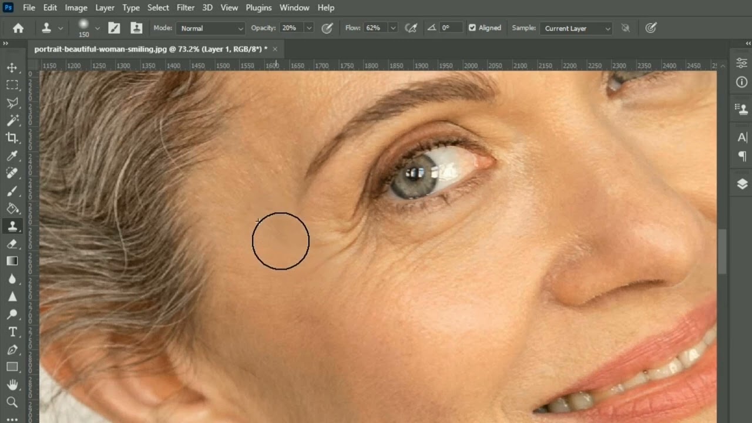Viewport: 752px width, 423px height.
Task: Enable airbrush-style build-up effects
Action: (411, 28)
